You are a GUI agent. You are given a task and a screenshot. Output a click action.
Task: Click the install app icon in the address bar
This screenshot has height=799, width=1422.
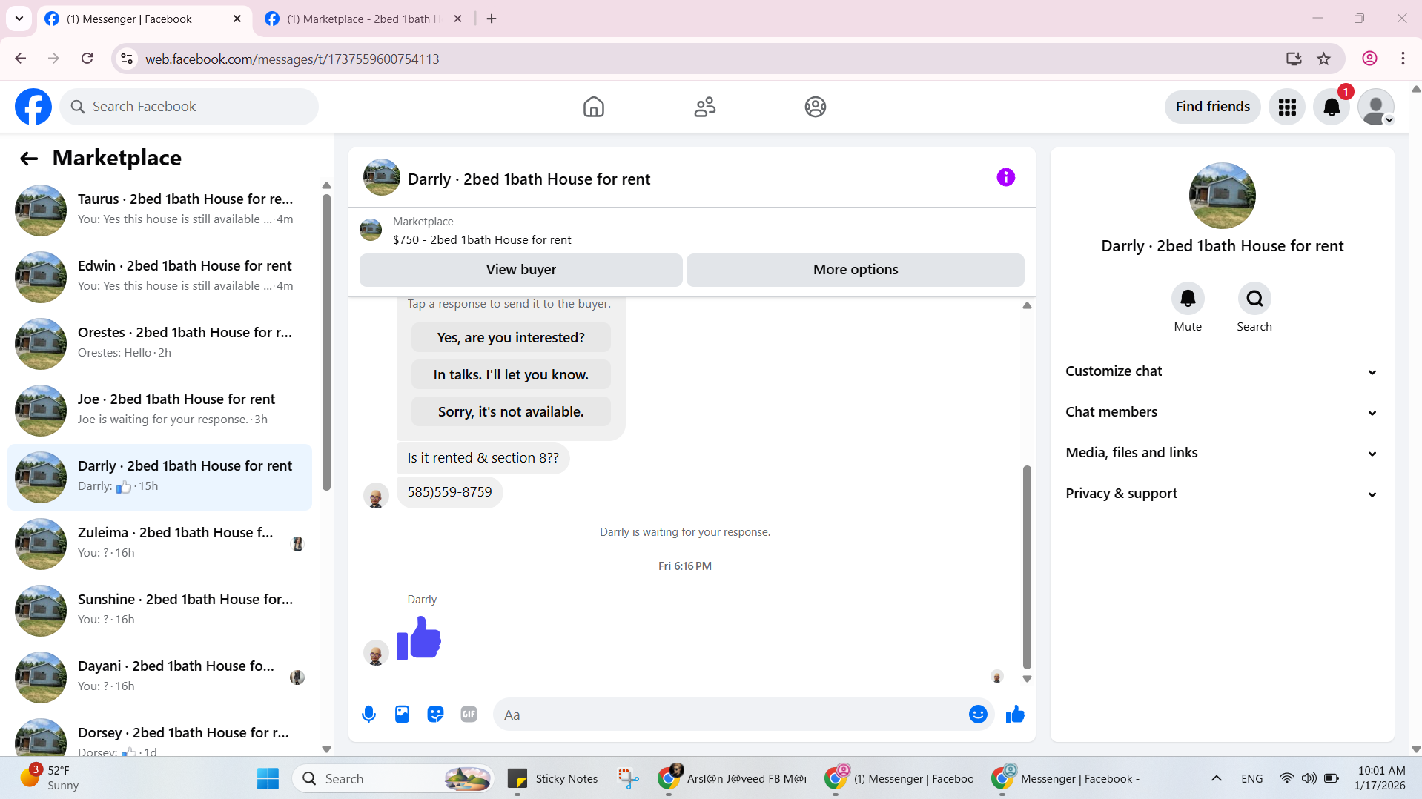click(1294, 59)
